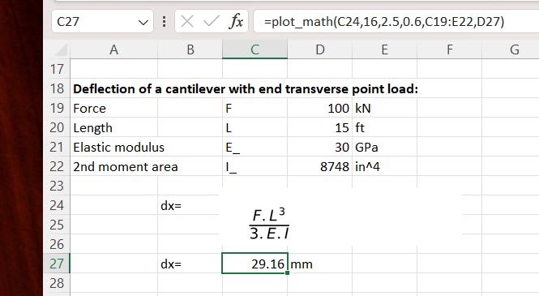This screenshot has width=539, height=296.
Task: Select row 20 header
Action: click(x=57, y=127)
